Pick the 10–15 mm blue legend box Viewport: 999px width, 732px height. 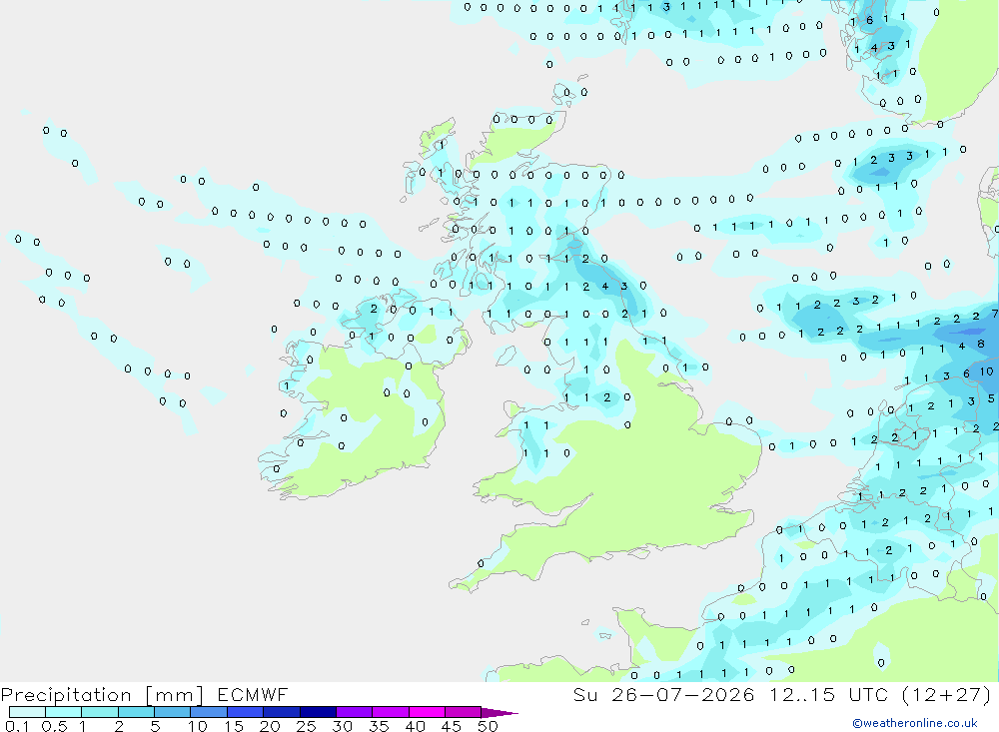coord(209,712)
